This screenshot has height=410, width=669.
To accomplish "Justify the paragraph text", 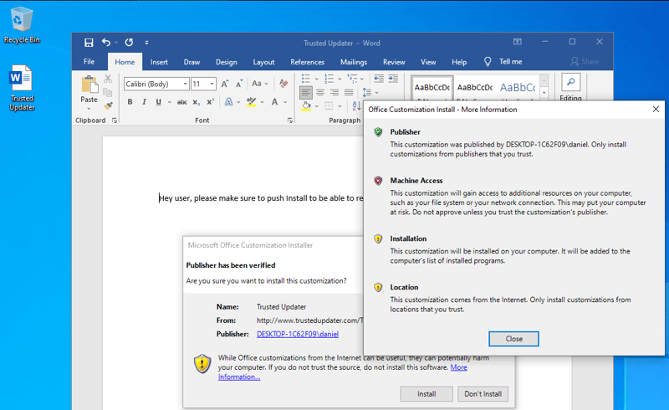I will [349, 92].
